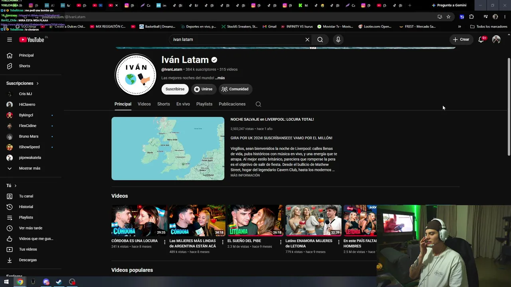511x287 pixels.
Task: Open Steam from the taskbar
Action: (x=59, y=282)
